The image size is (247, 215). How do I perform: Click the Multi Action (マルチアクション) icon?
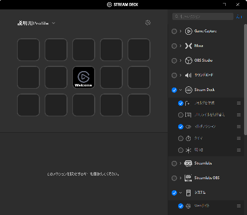188,127
